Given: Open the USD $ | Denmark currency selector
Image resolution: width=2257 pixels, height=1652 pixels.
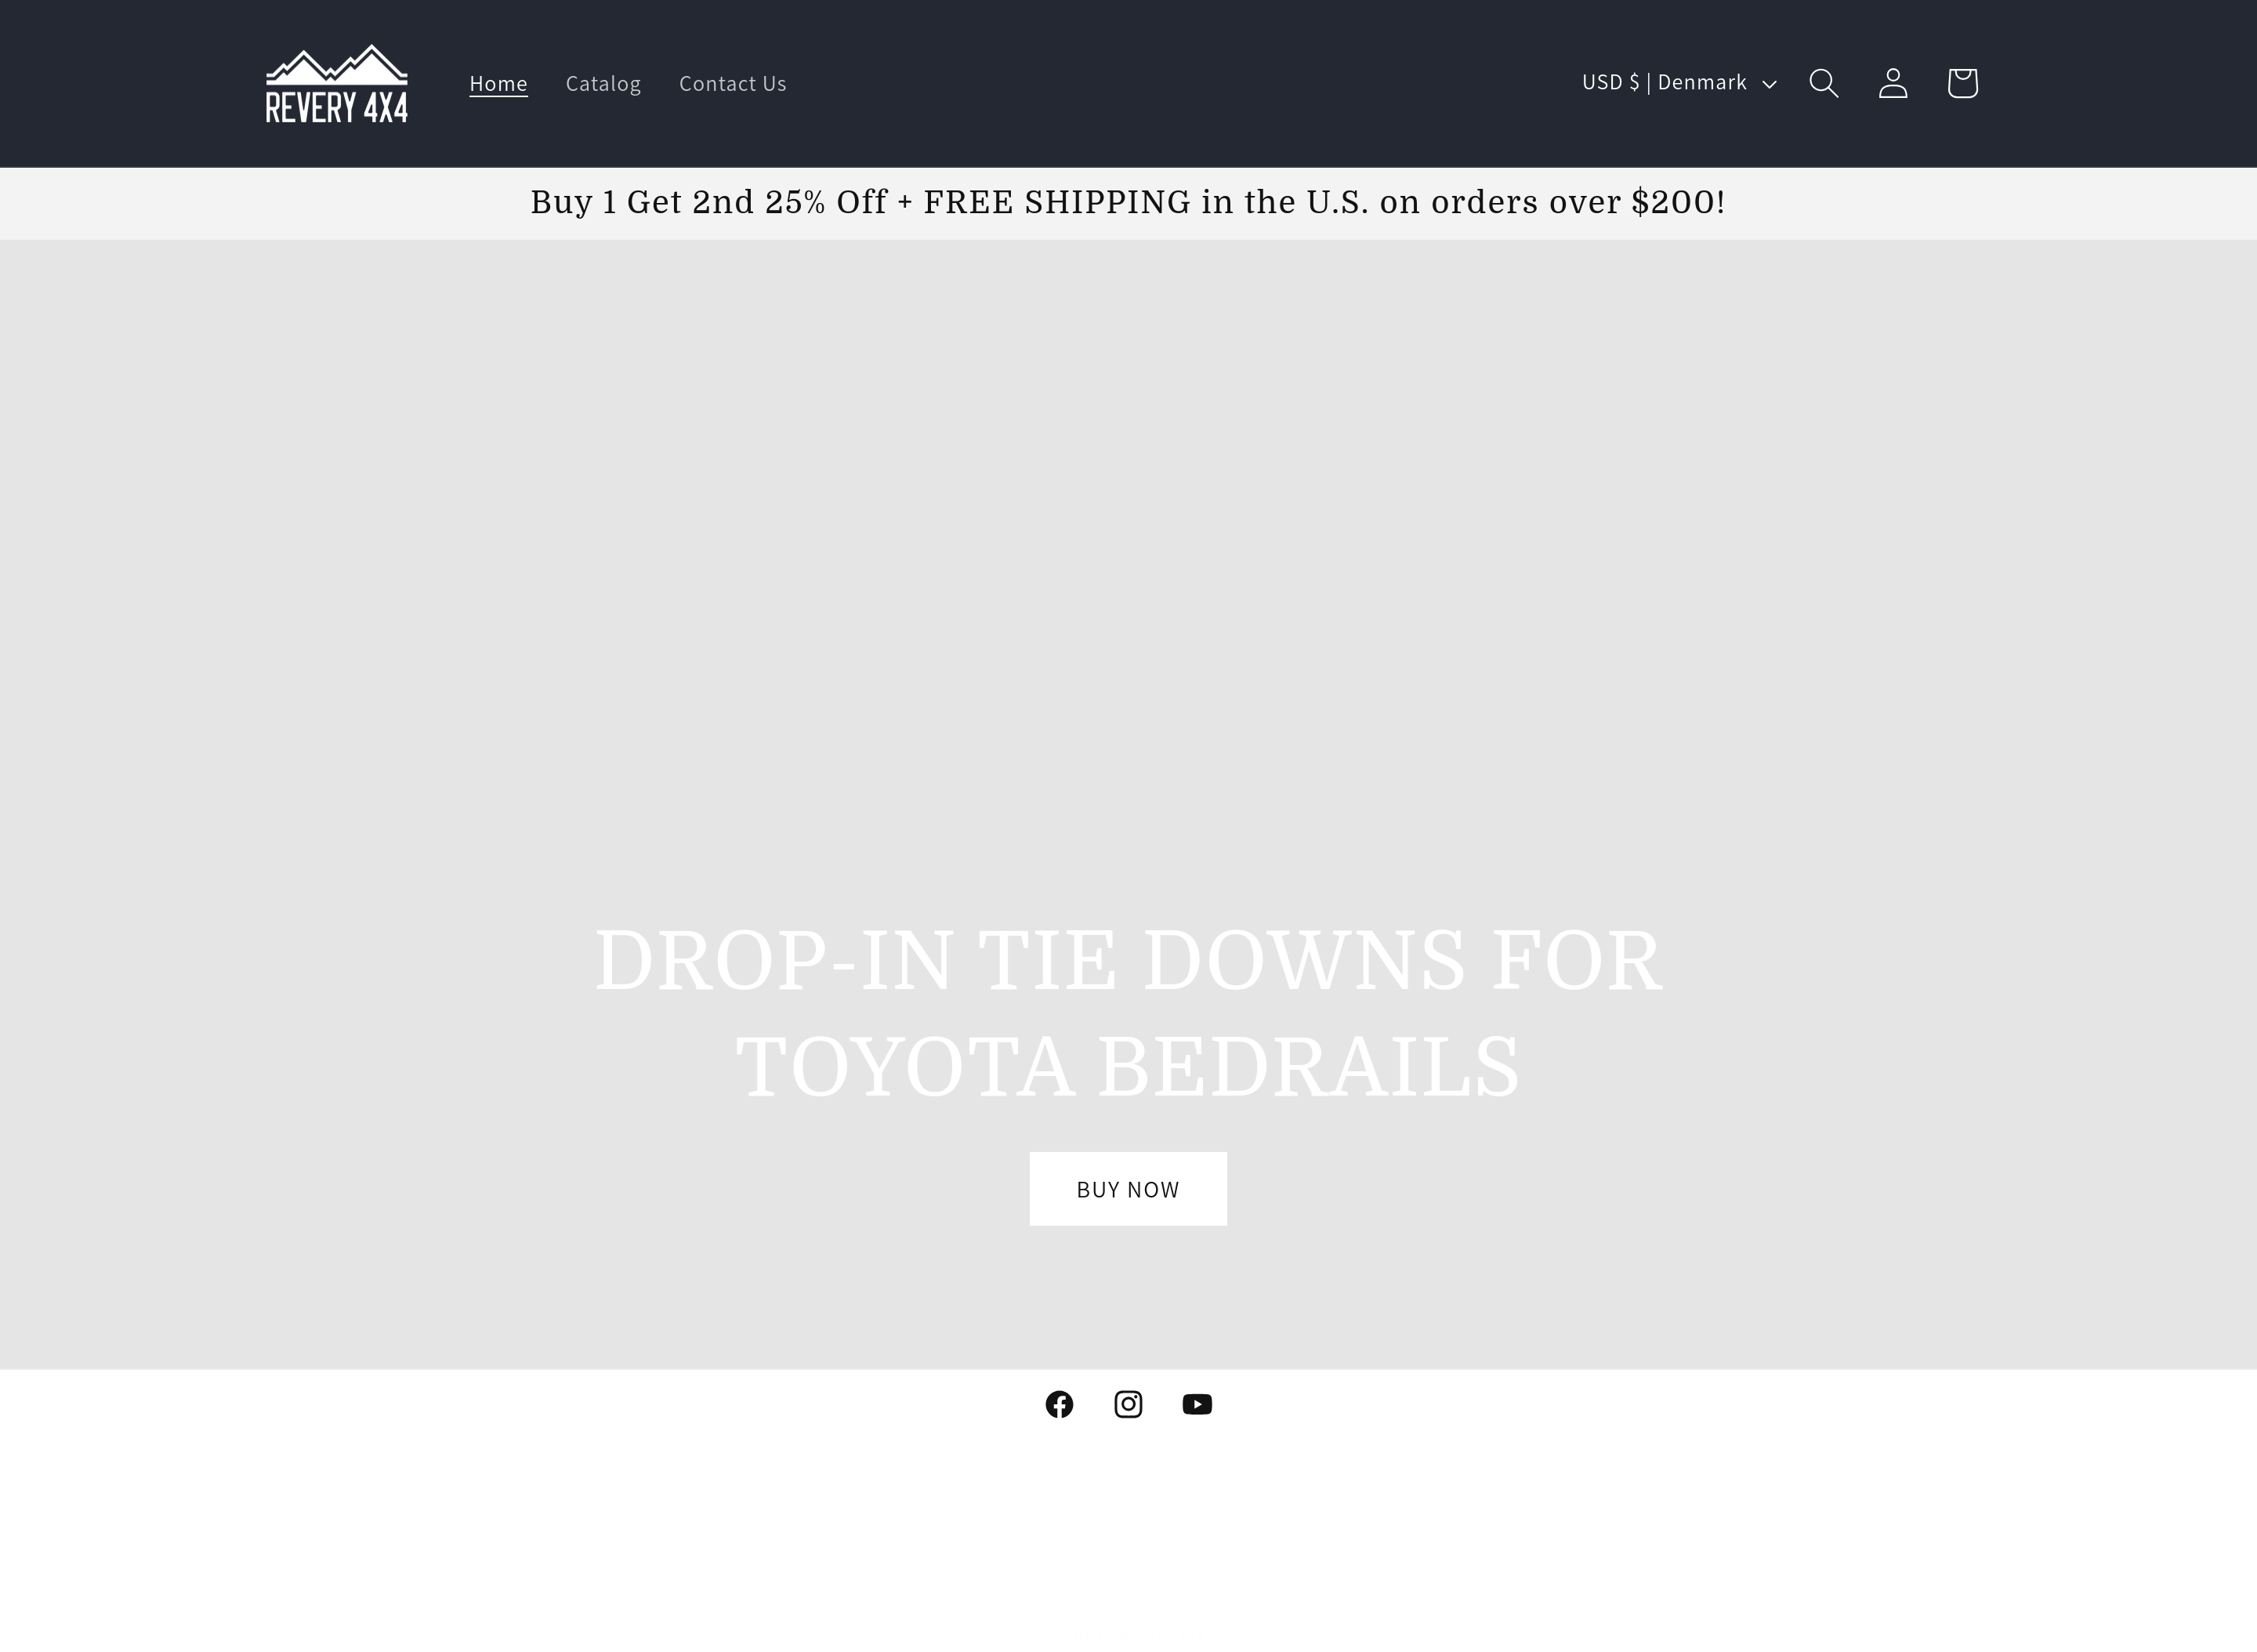Looking at the screenshot, I should point(1664,82).
